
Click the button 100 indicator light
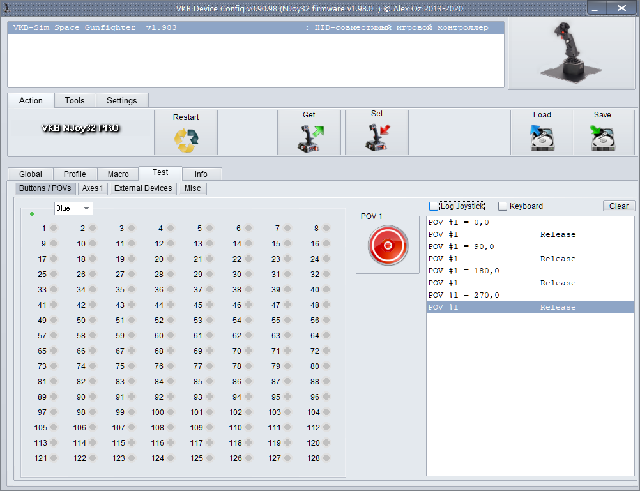[x=171, y=412]
